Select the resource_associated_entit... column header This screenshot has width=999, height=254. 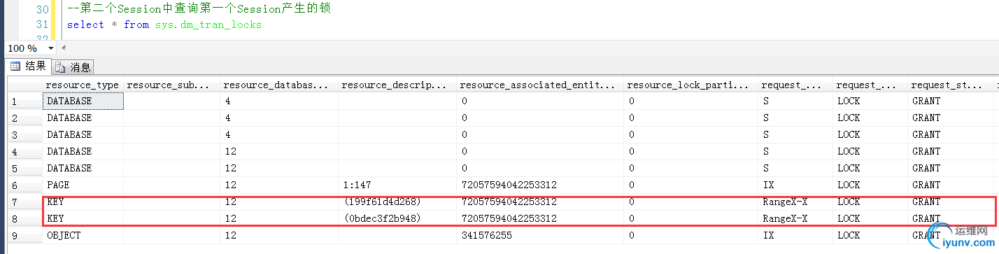click(x=540, y=85)
